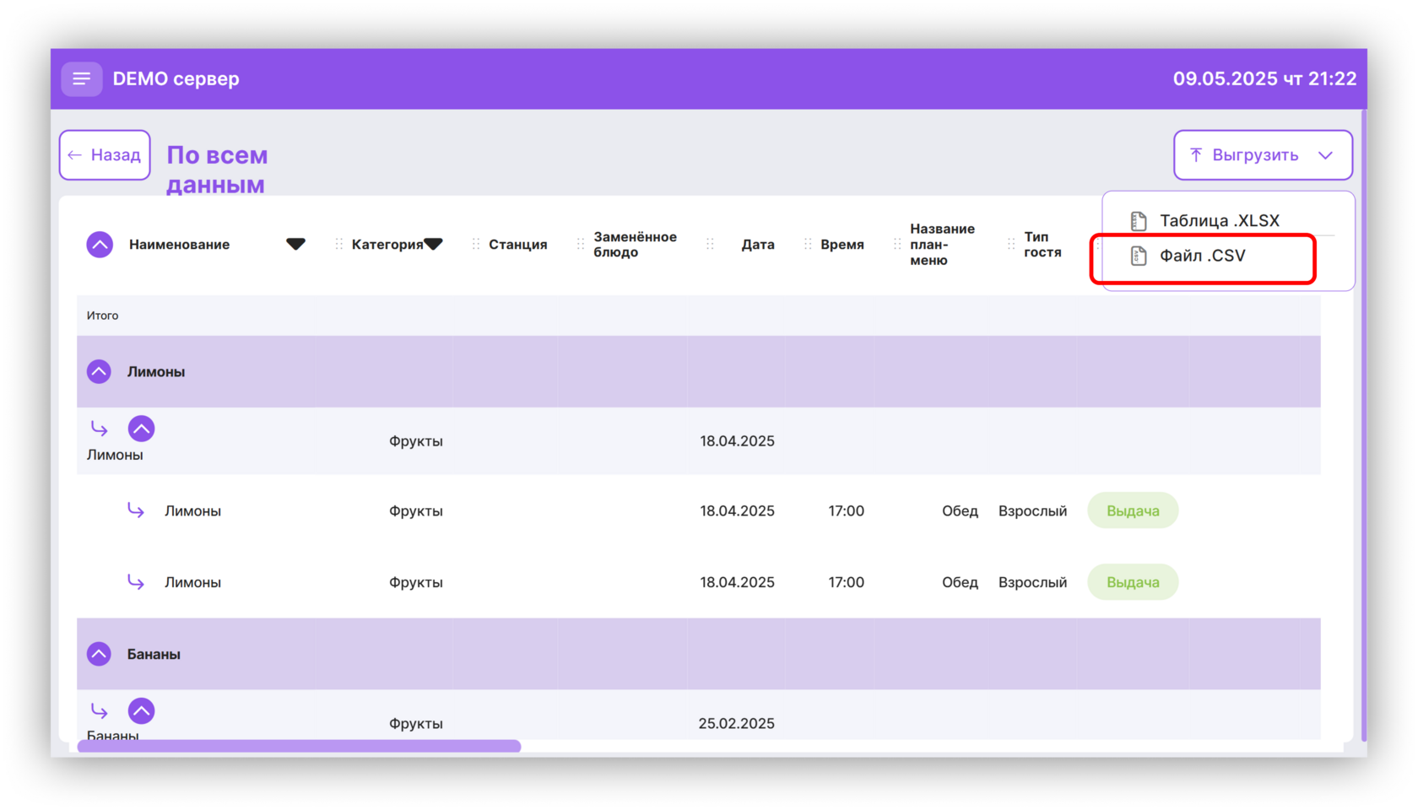Click the horizontal scrollbar thumb at bottom

coord(299,746)
